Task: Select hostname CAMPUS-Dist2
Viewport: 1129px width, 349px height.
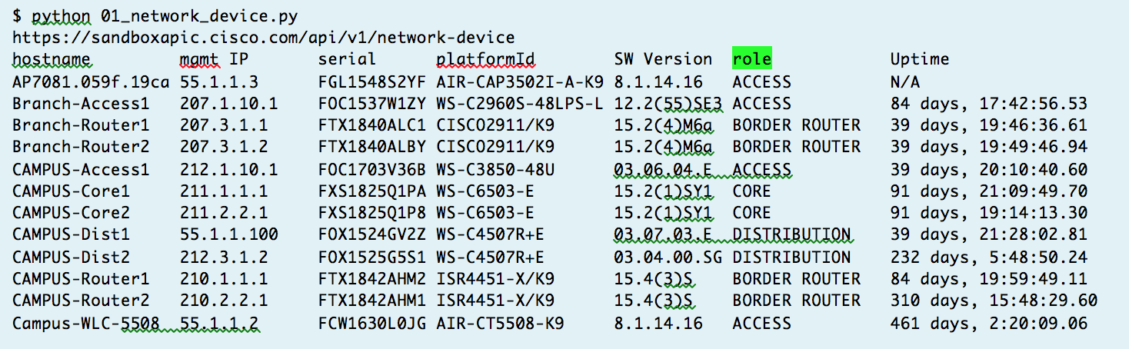Action: click(71, 257)
